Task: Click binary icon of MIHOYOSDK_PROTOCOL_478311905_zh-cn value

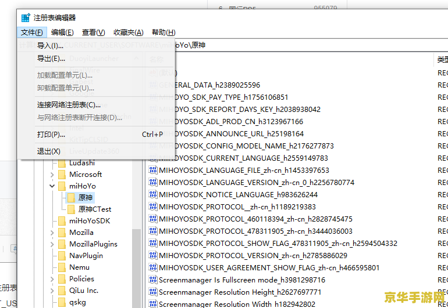Action: coord(153,231)
